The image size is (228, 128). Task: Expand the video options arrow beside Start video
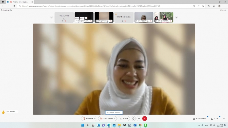115,118
